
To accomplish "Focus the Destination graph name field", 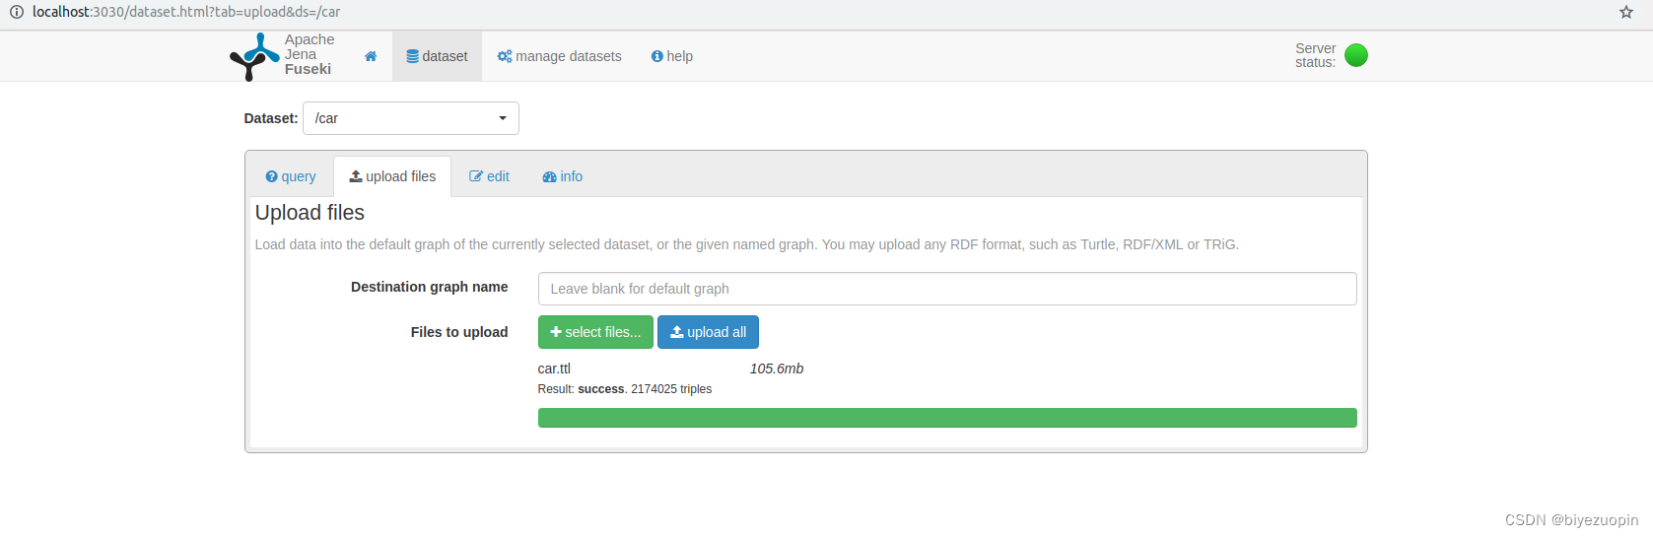I will (x=947, y=289).
